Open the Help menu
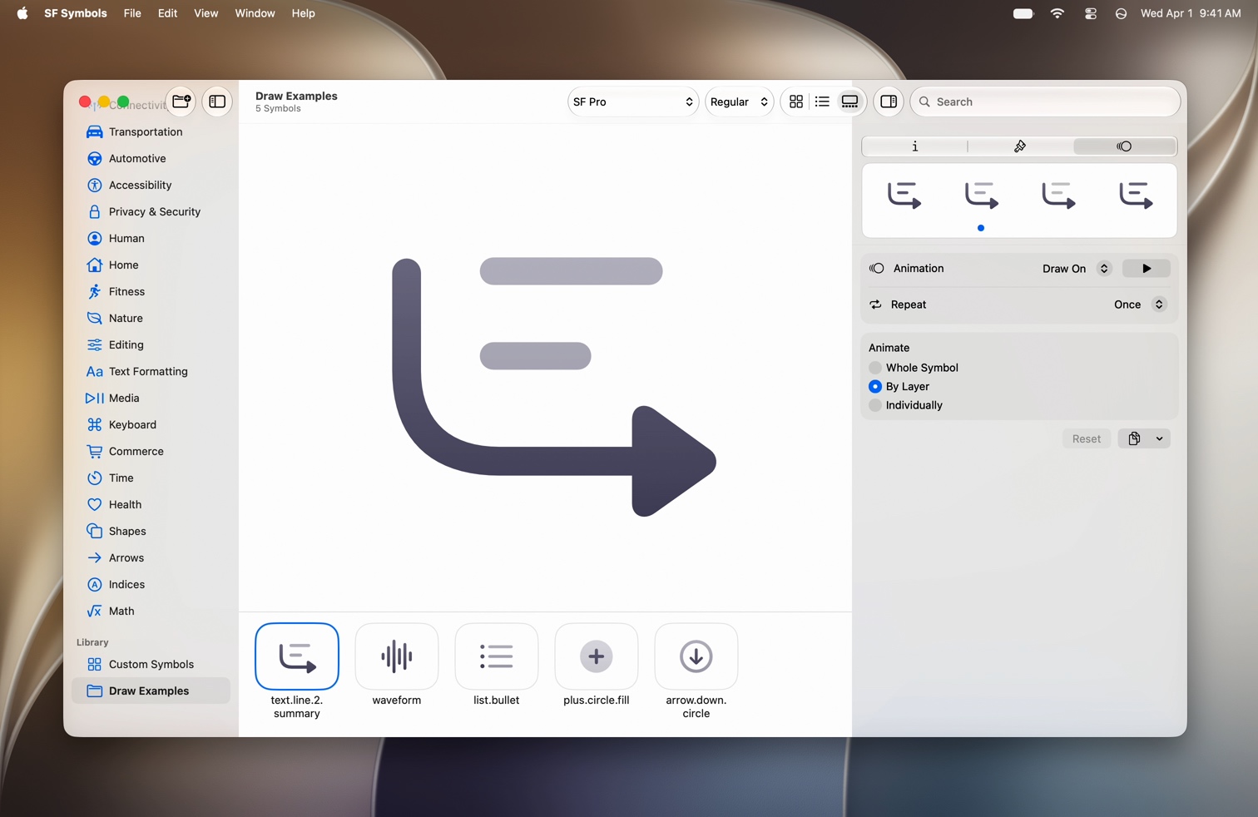 pos(303,13)
